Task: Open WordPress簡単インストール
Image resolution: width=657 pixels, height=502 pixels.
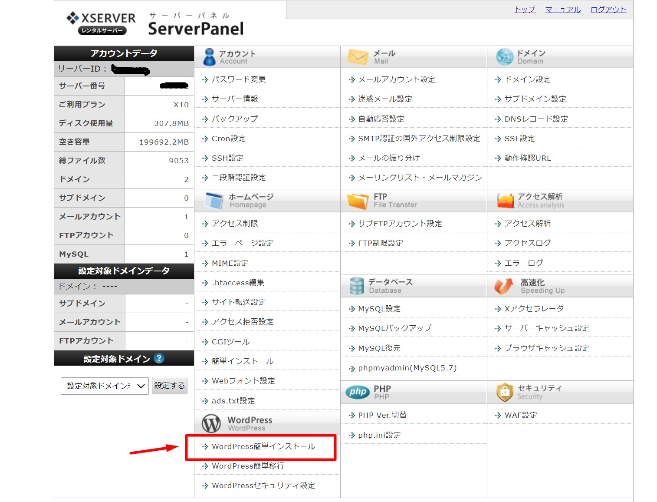Action: pyautogui.click(x=263, y=446)
